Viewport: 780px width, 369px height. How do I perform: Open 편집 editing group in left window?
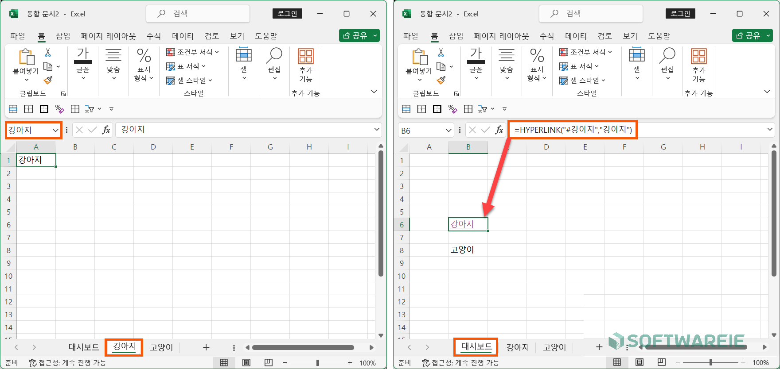click(x=274, y=64)
